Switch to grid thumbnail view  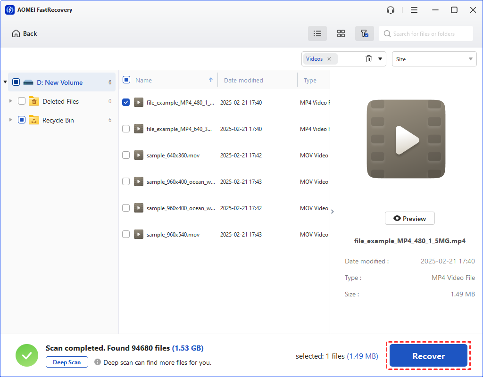(341, 33)
